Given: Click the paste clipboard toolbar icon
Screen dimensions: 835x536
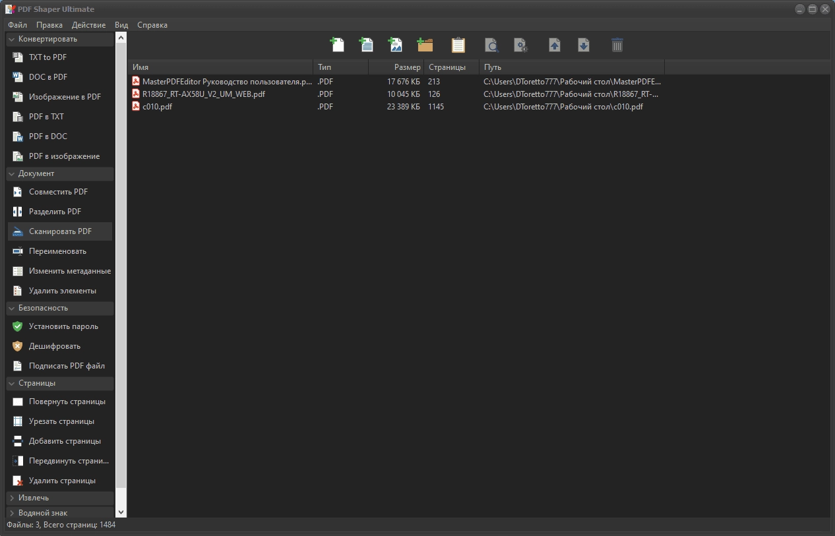Looking at the screenshot, I should click(x=458, y=45).
